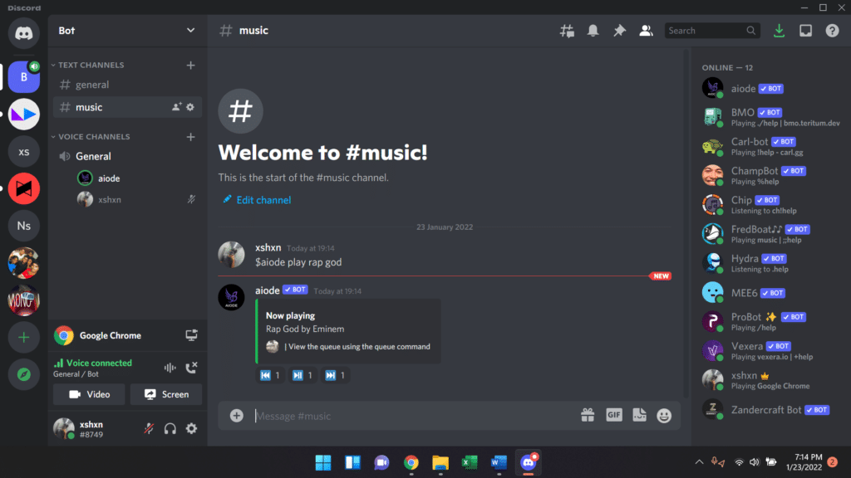Screen dimensions: 851x478
Task: Click the Edit channel link
Action: (256, 199)
